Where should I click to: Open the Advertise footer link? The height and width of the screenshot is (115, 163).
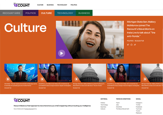[x=119, y=107]
